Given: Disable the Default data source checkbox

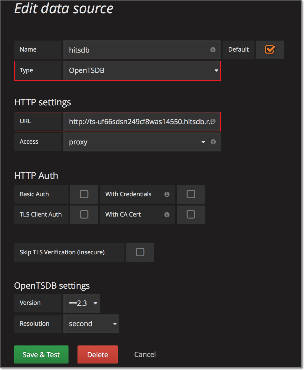Looking at the screenshot, I should [x=270, y=50].
